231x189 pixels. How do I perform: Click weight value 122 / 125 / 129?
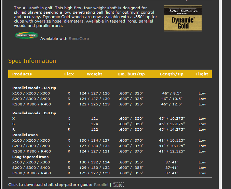(94, 104)
